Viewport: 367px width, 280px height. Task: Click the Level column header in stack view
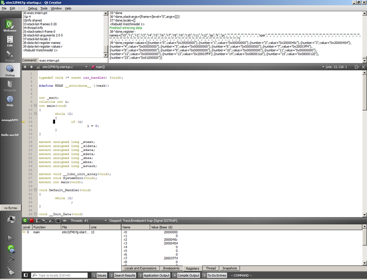pyautogui.click(x=26, y=227)
